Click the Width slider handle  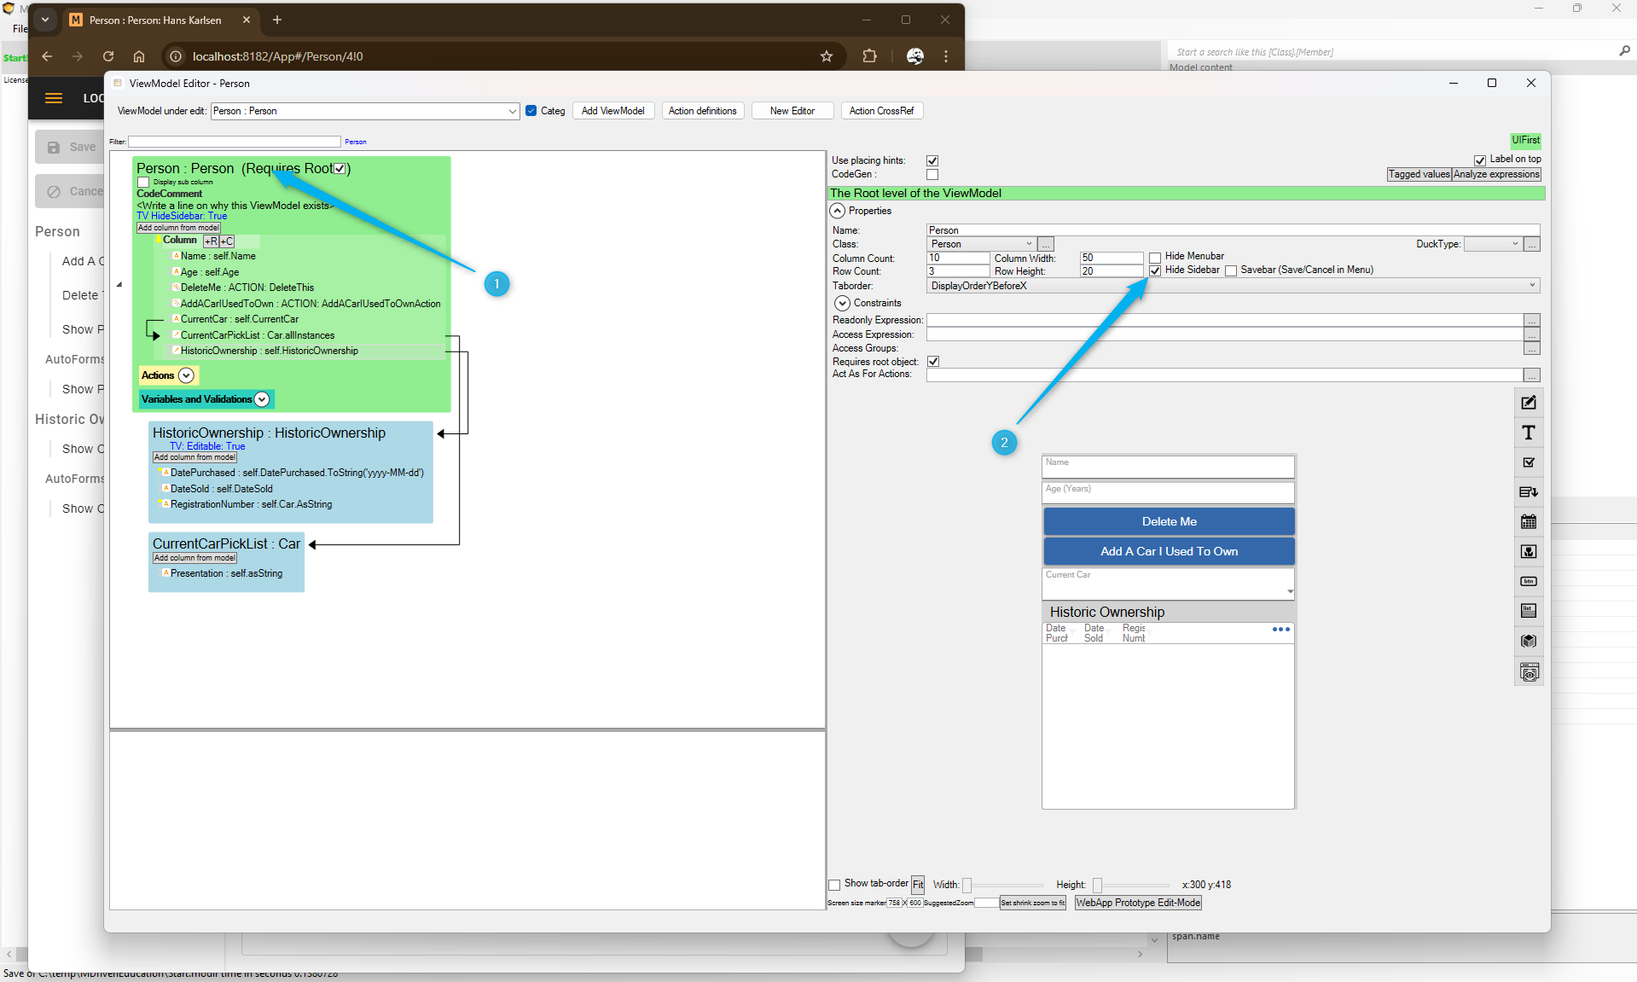[x=967, y=886]
